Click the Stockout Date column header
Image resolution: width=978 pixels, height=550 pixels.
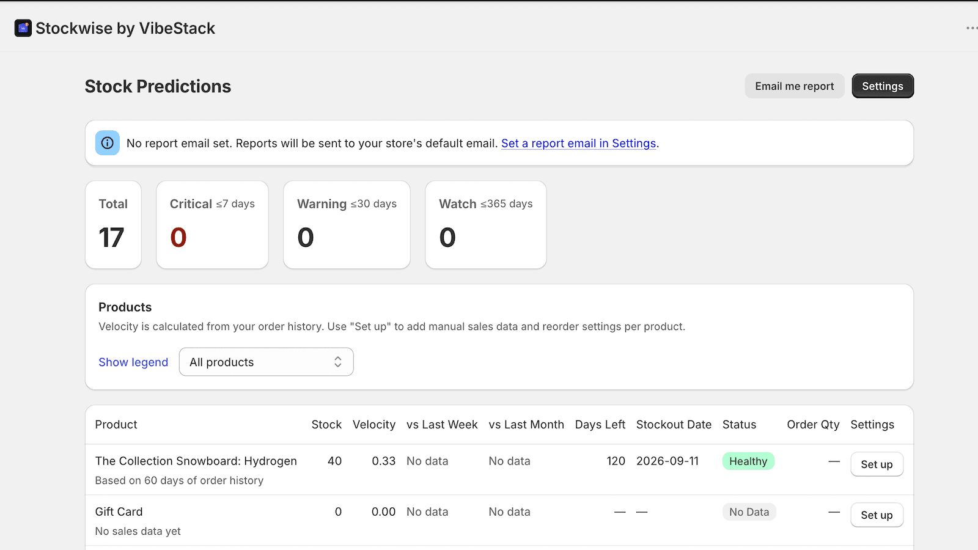pyautogui.click(x=674, y=425)
